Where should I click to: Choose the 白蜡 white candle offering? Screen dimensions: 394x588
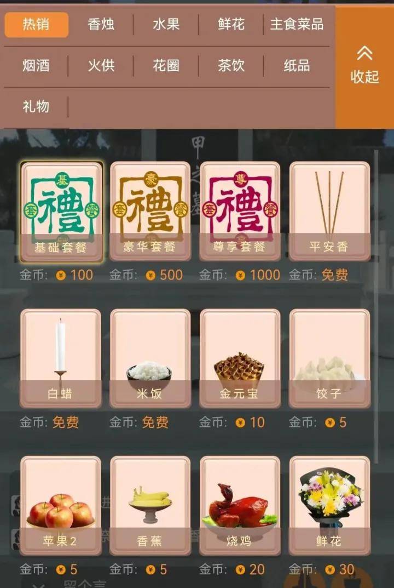point(61,358)
